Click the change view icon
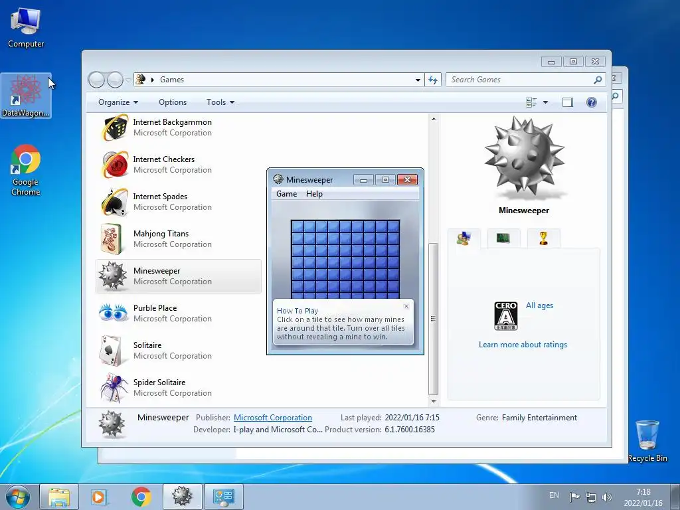The height and width of the screenshot is (510, 680). [531, 102]
